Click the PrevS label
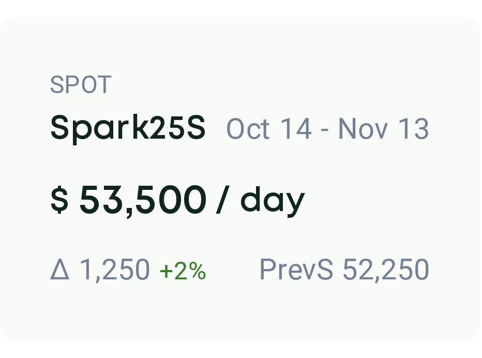The height and width of the screenshot is (358, 482). [x=296, y=269]
